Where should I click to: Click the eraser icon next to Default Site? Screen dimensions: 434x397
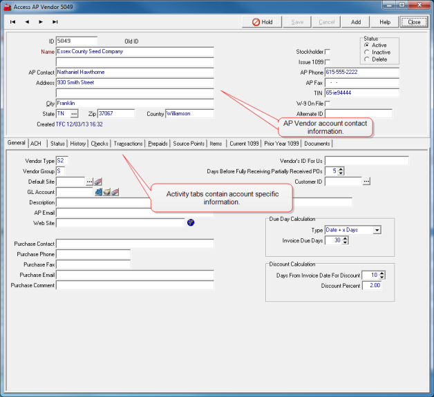98,182
